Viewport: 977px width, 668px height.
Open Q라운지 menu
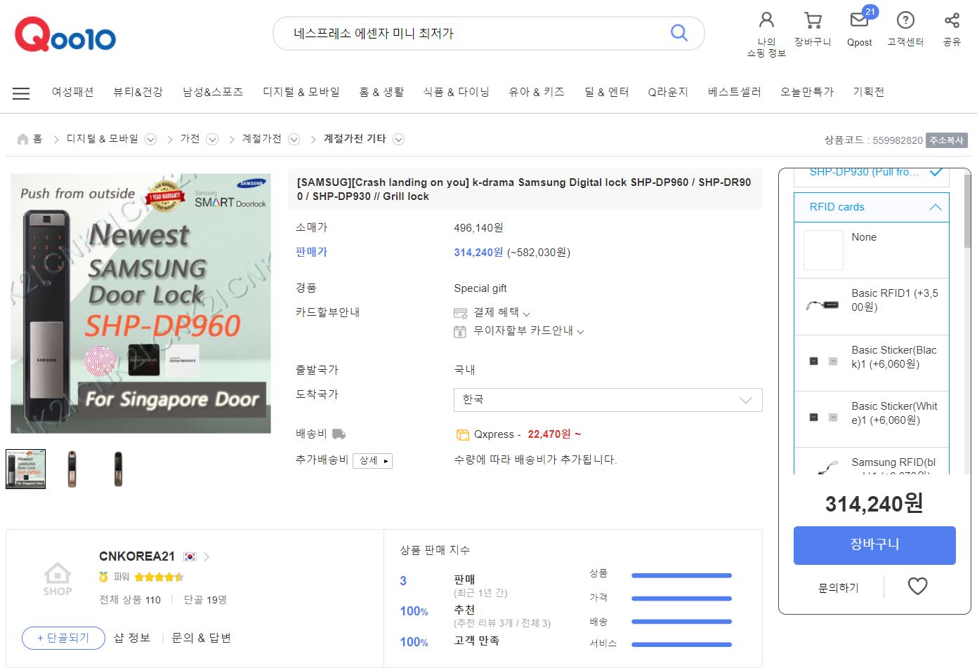click(668, 92)
